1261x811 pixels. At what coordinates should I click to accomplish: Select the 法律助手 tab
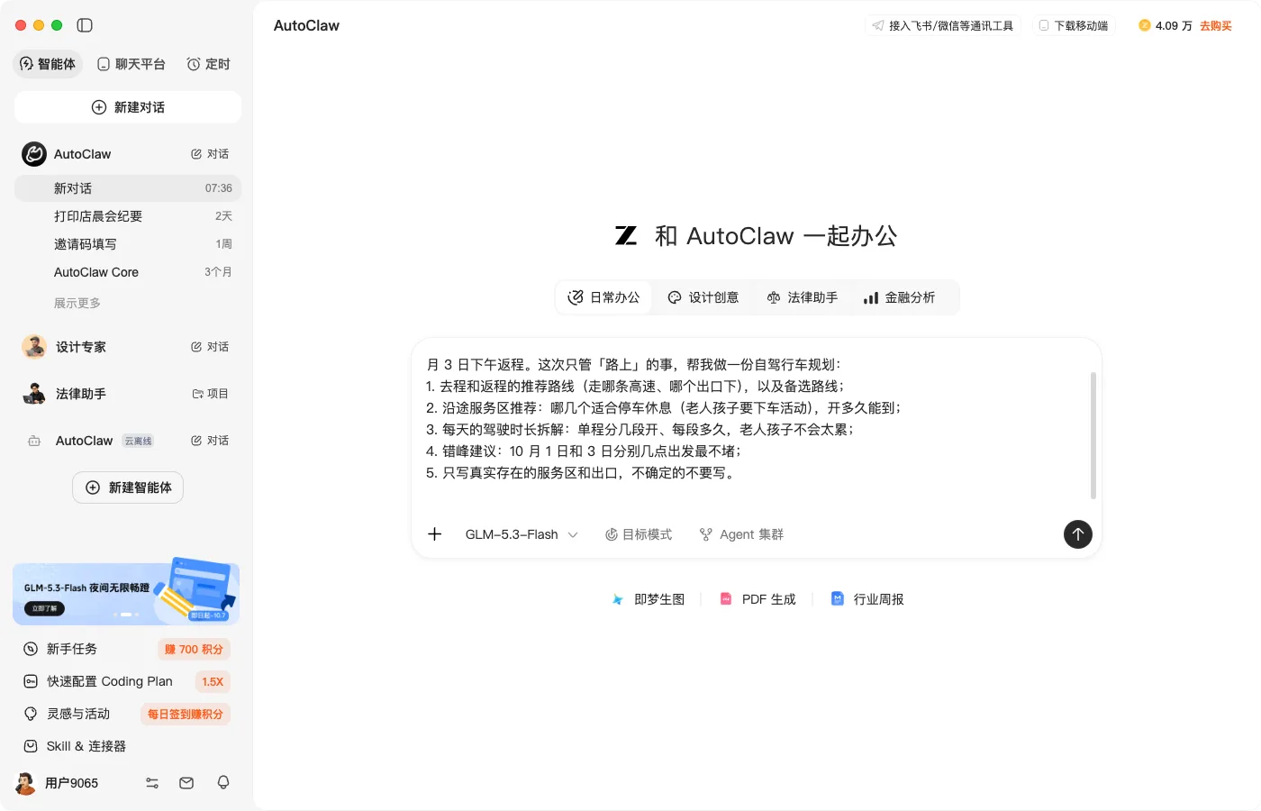pos(802,297)
